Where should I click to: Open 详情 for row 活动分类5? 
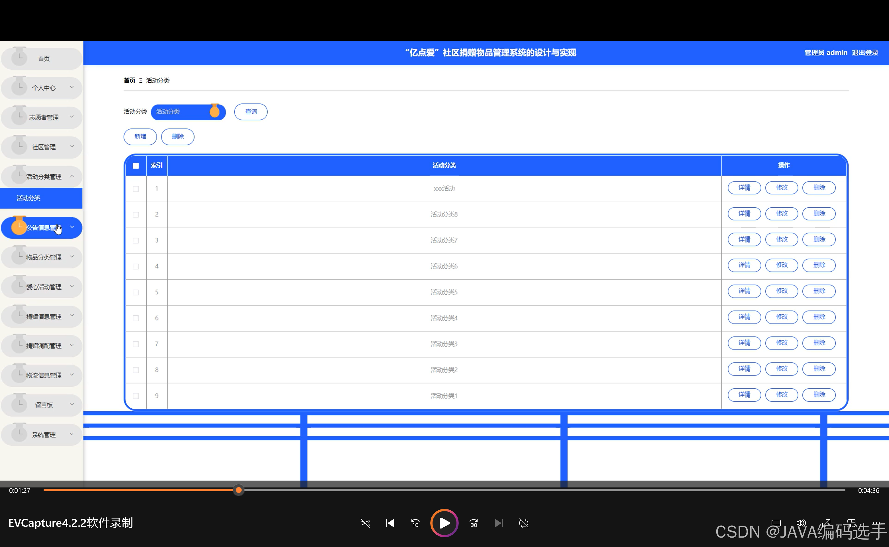point(744,291)
